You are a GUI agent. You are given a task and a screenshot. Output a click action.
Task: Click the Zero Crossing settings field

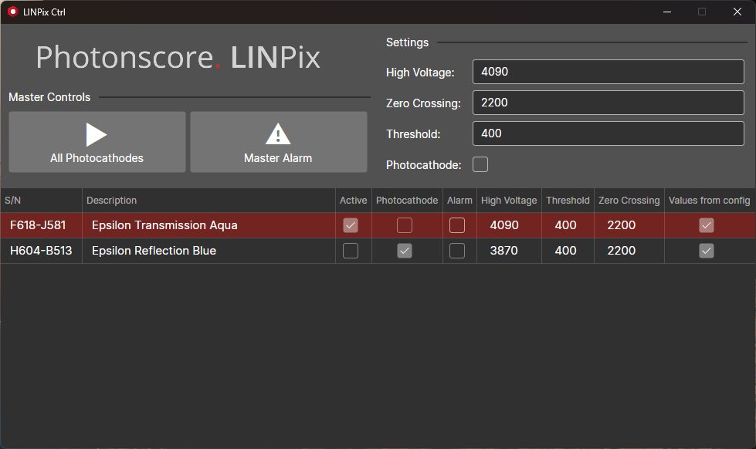[x=608, y=103]
